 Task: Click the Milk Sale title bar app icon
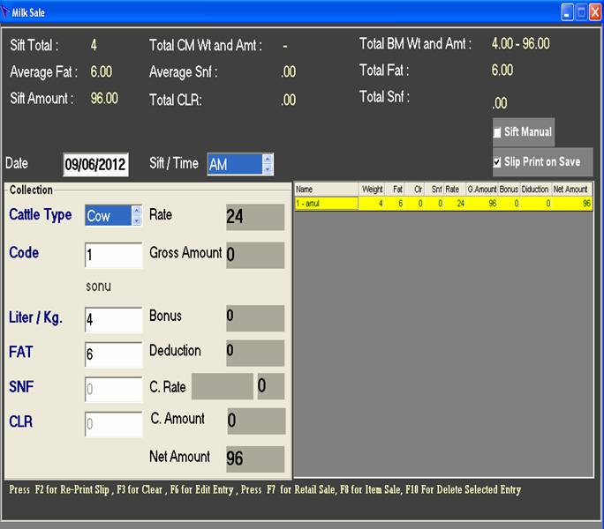[8, 12]
